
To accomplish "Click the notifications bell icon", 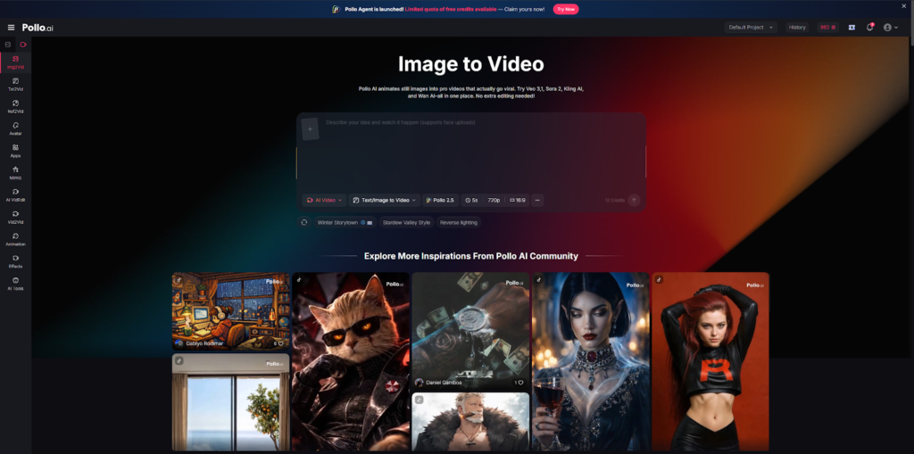I will tap(869, 28).
